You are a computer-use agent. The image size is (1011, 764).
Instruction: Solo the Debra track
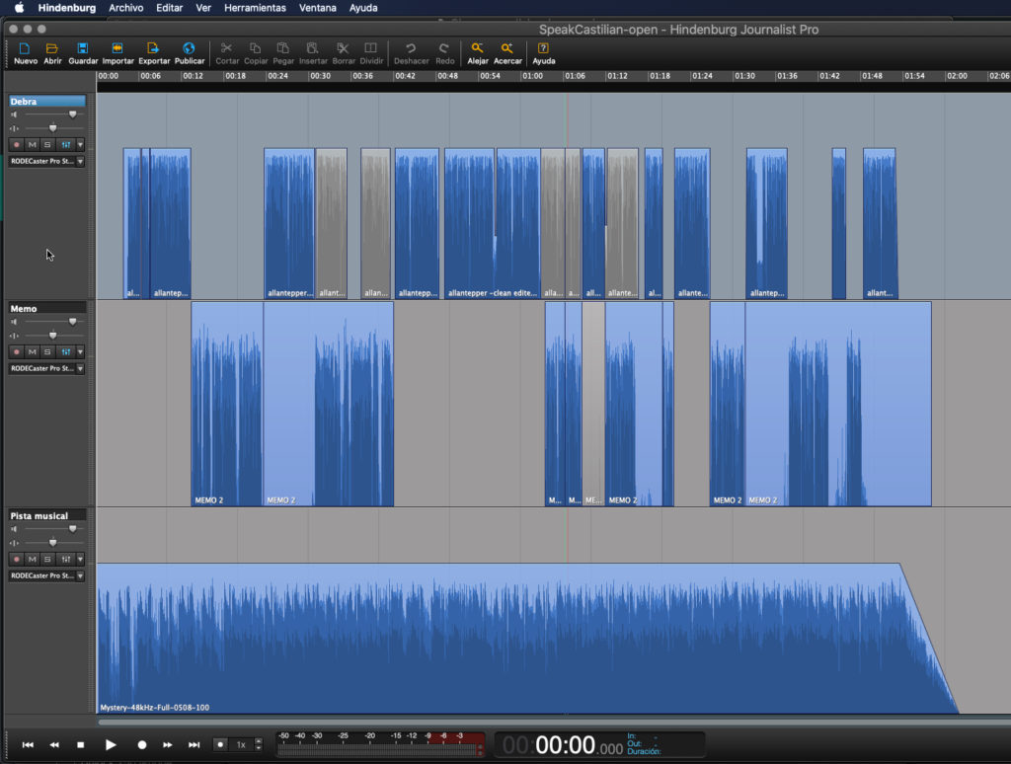tap(47, 144)
